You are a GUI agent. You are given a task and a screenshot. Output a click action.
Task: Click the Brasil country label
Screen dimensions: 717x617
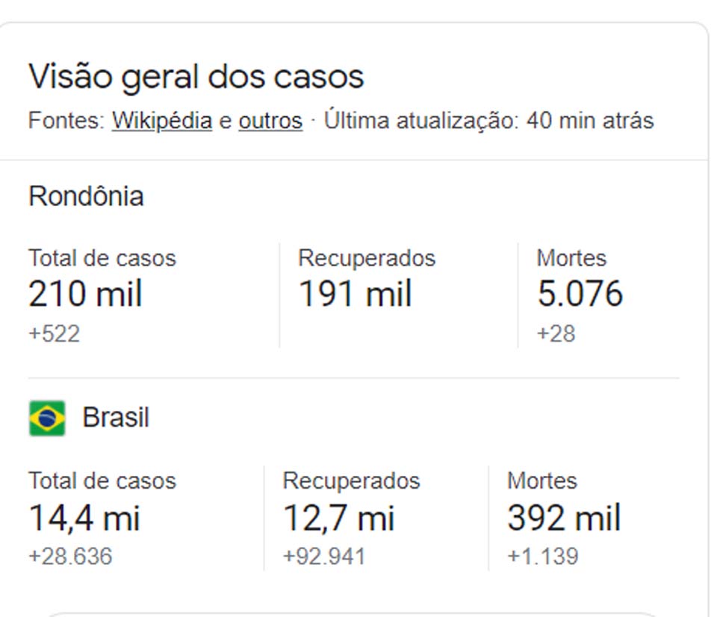116,418
